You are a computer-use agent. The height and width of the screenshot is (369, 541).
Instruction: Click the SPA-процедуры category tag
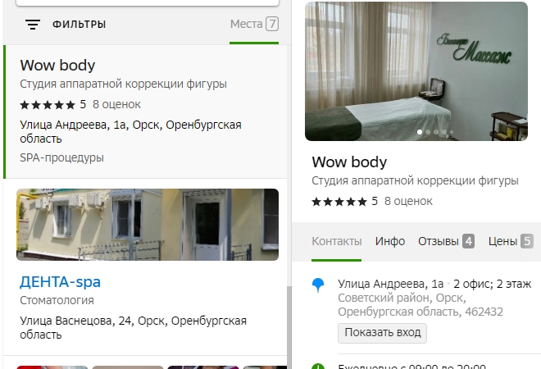(61, 157)
